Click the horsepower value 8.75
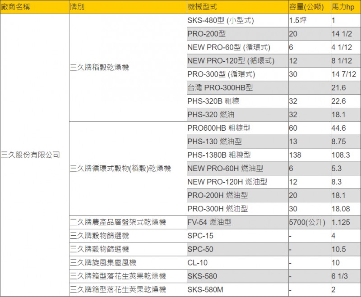361x297 pixels. click(346, 142)
